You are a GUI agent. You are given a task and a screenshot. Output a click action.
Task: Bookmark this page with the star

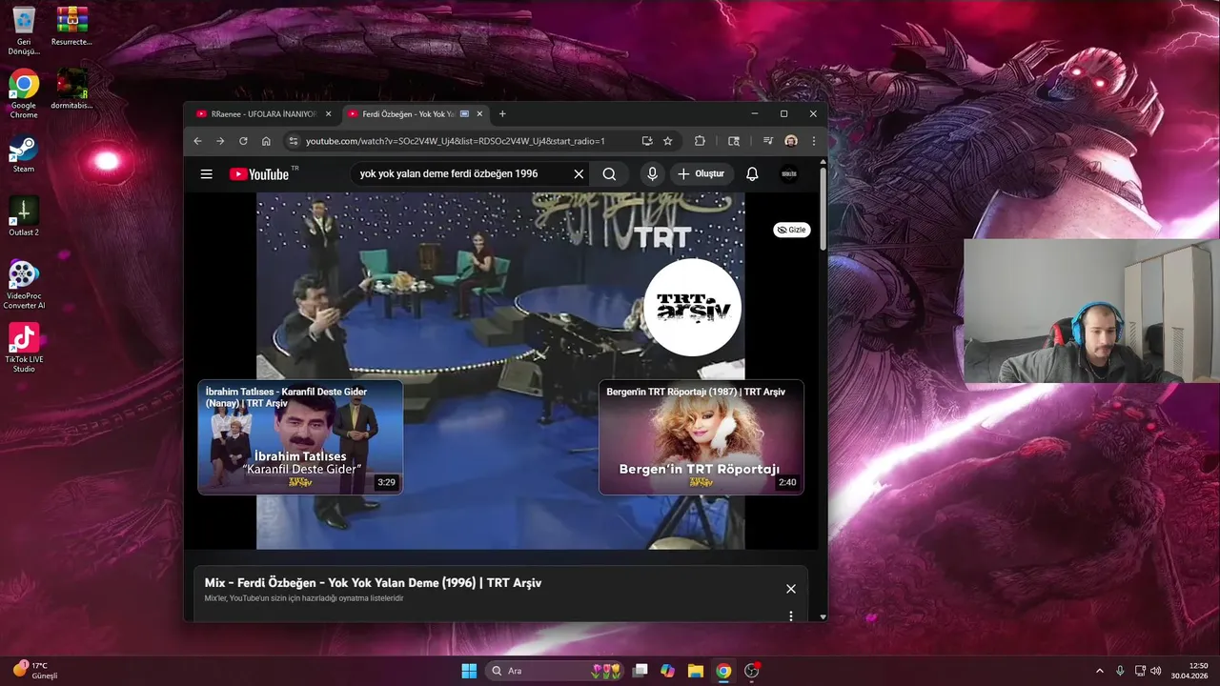(x=668, y=141)
